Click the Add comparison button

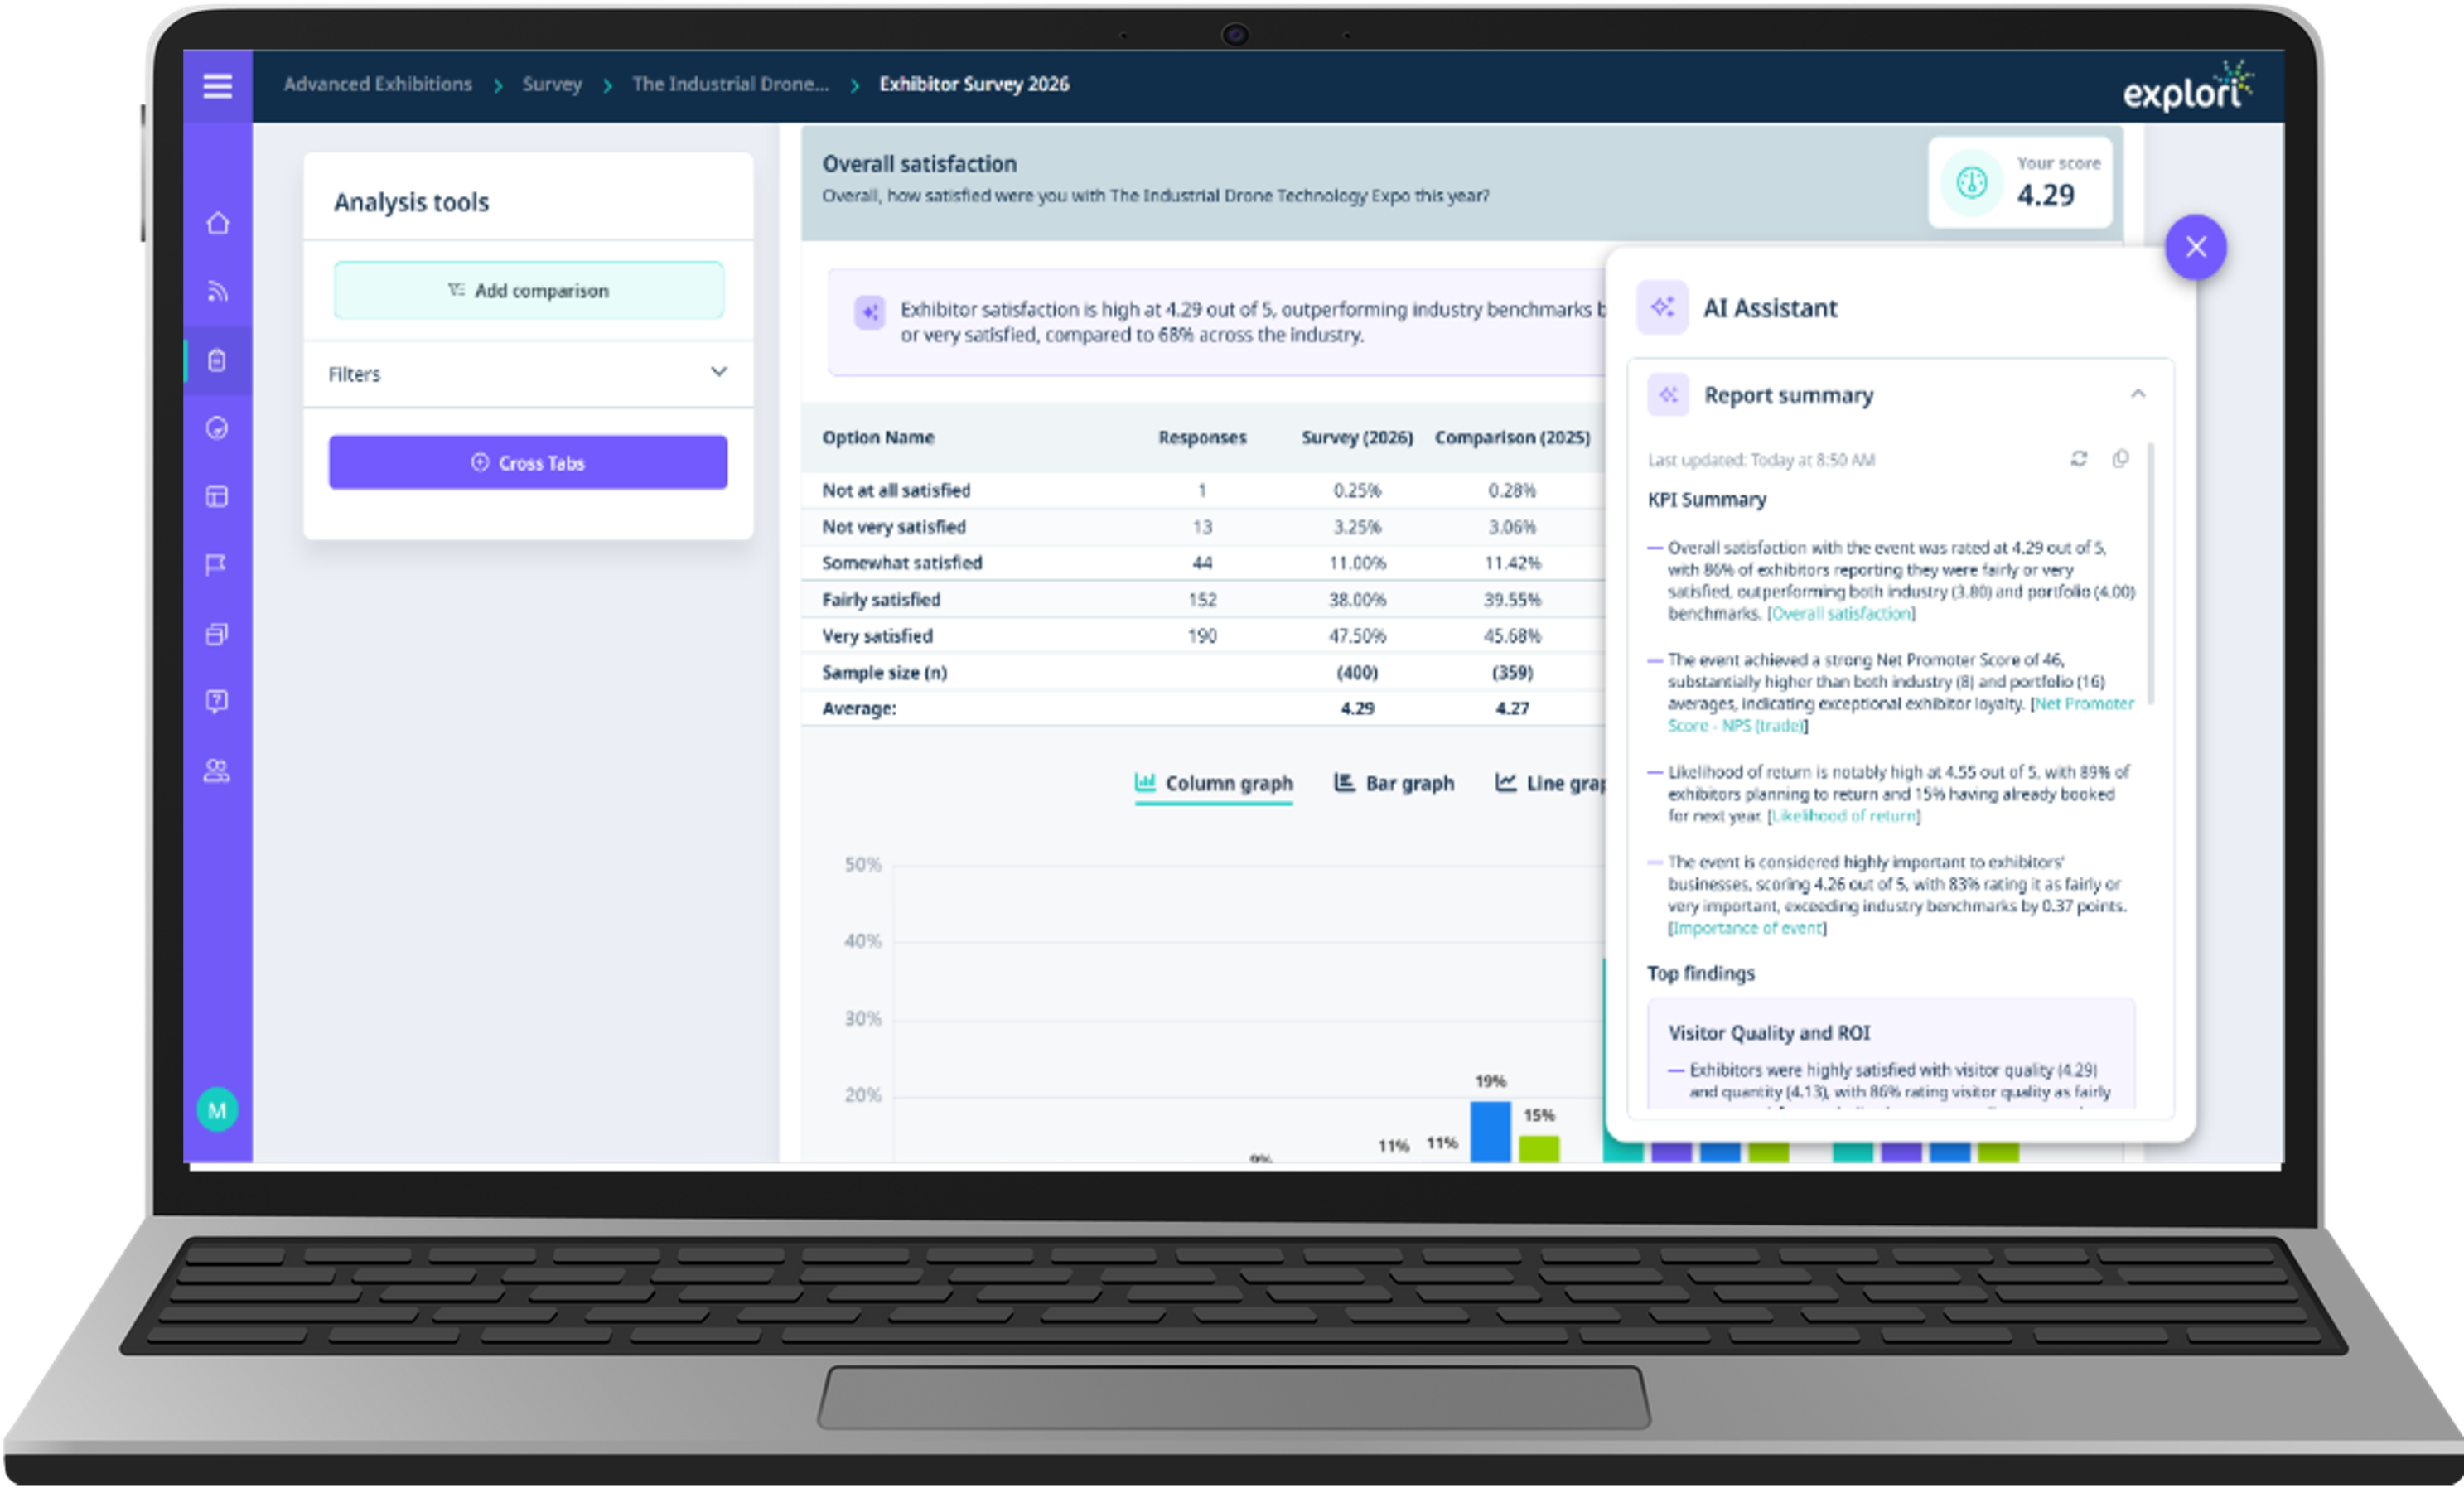[x=528, y=291]
